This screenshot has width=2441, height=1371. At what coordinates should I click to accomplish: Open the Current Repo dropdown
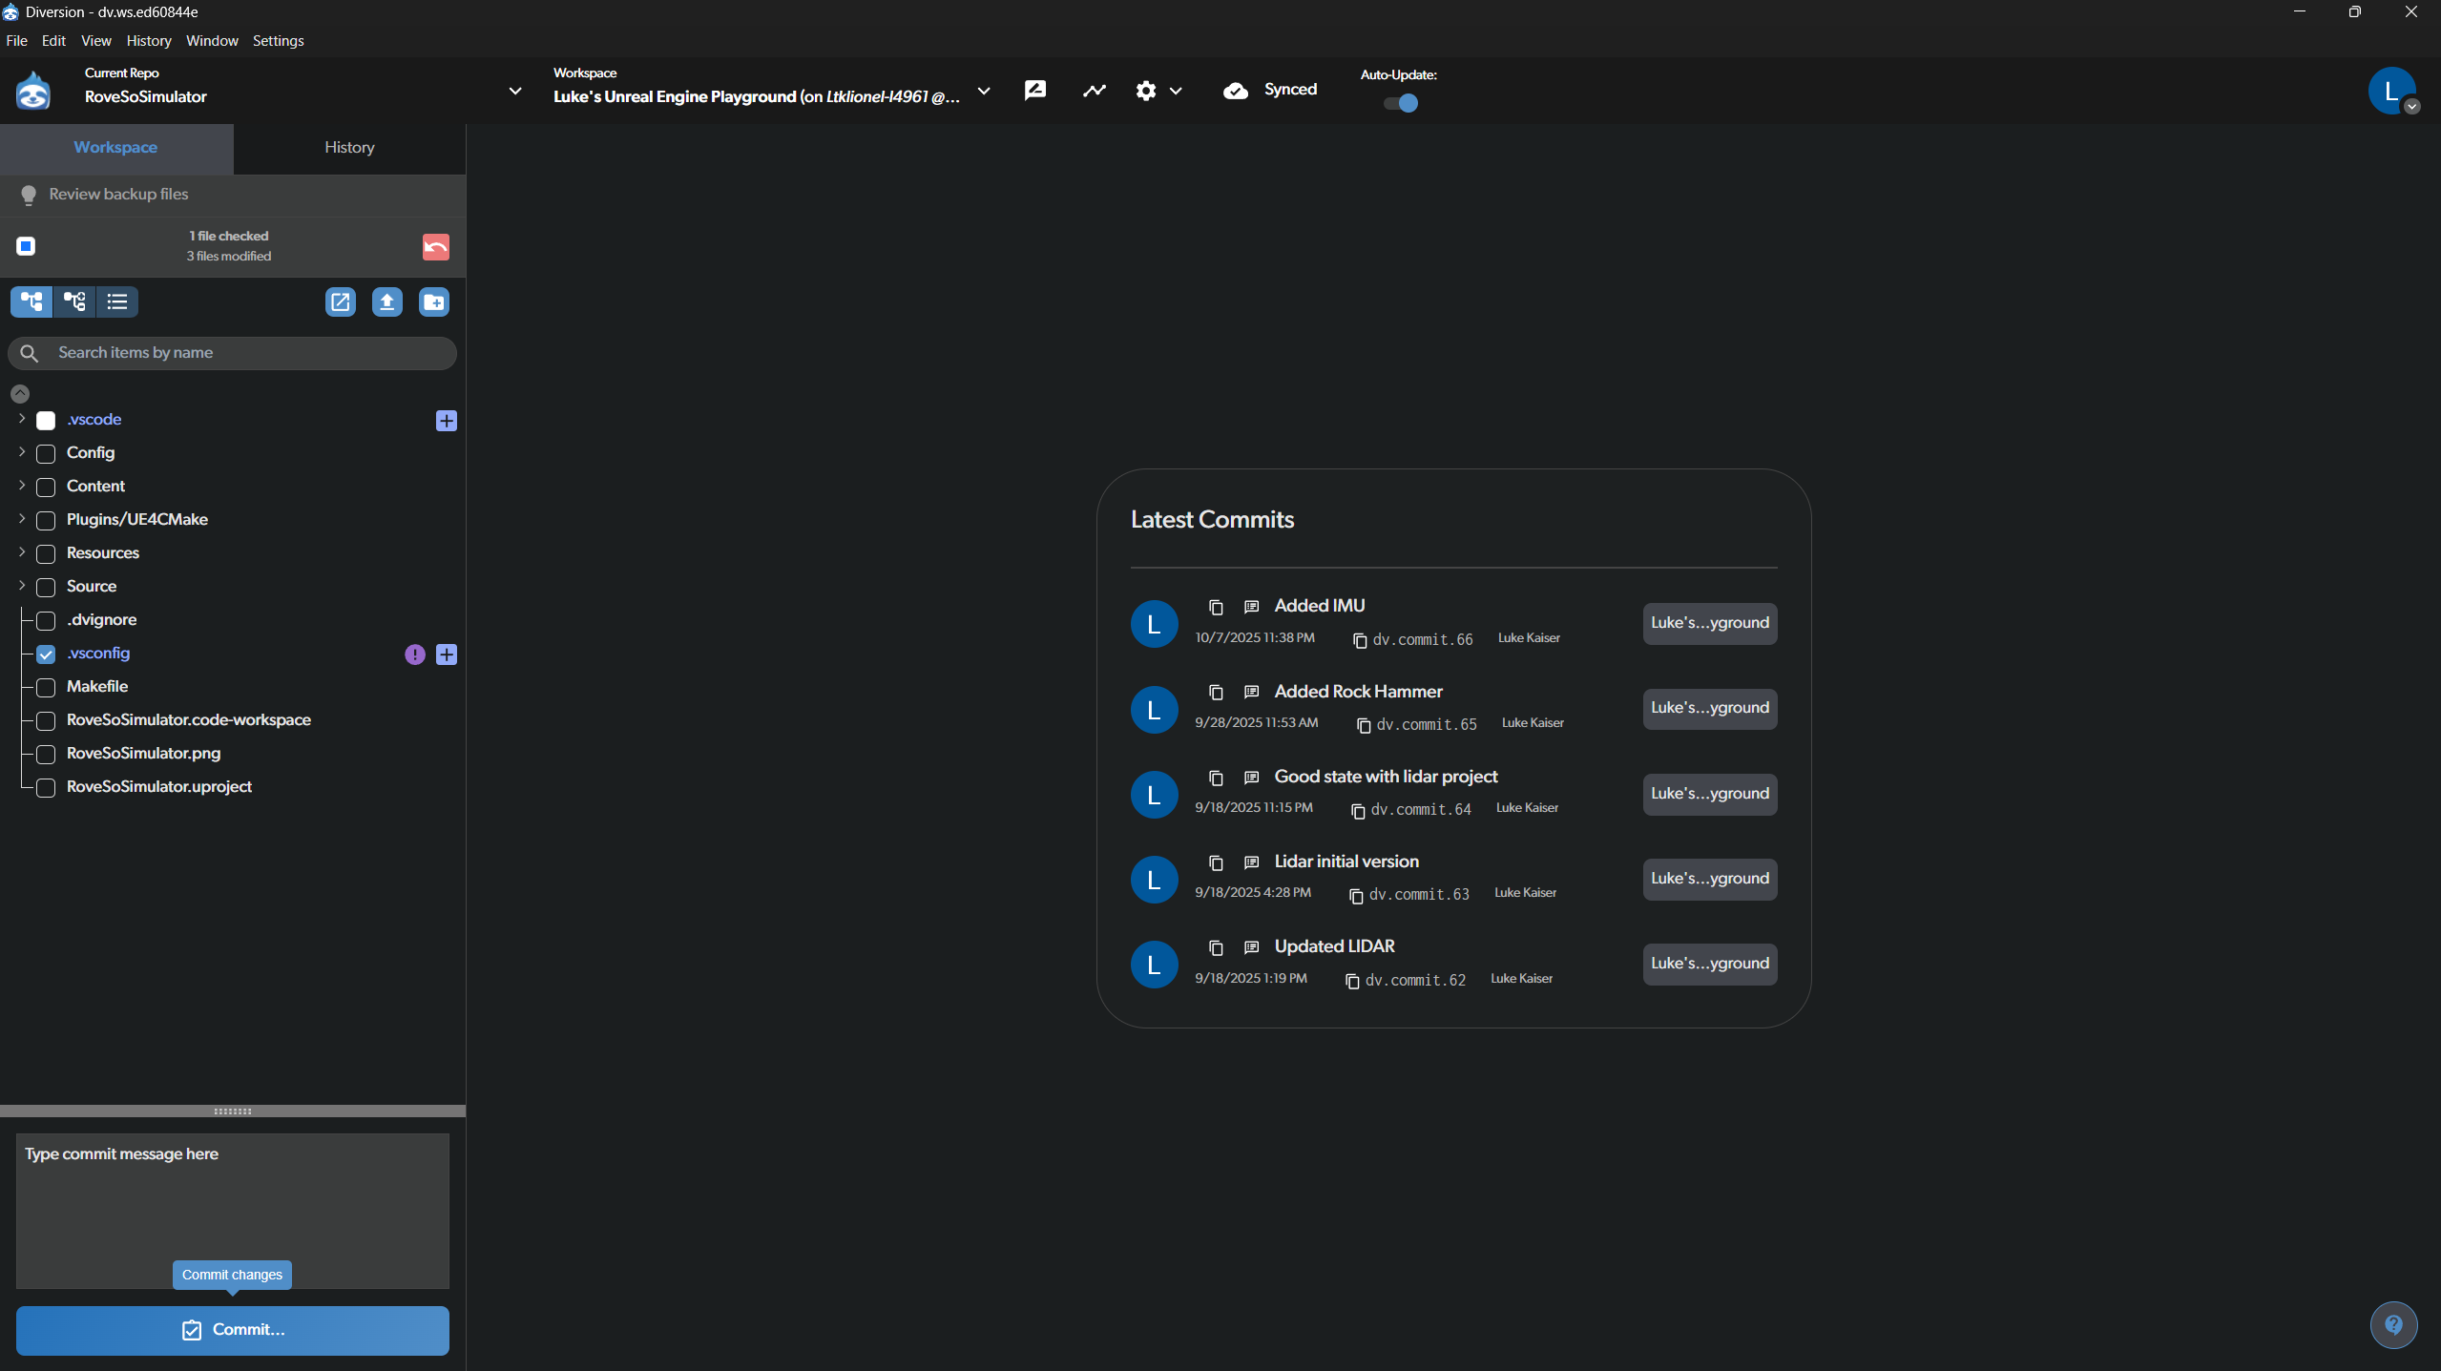pos(515,91)
